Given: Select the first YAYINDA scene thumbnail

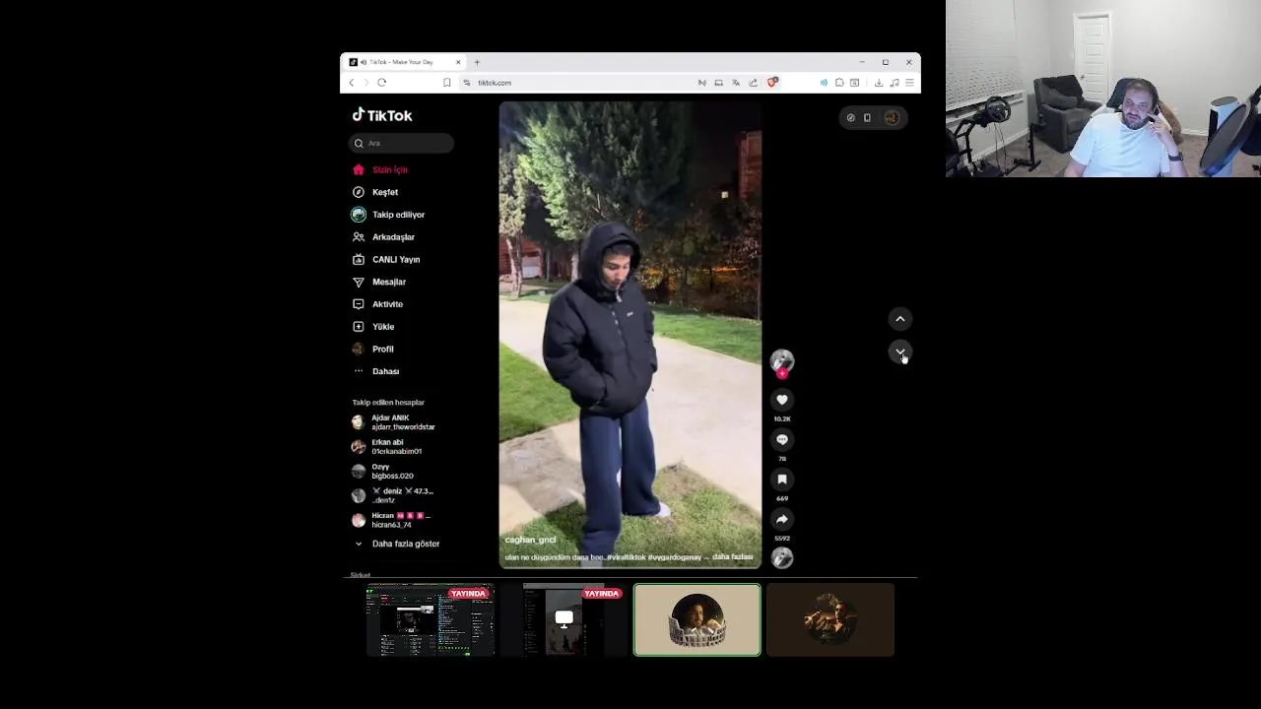Looking at the screenshot, I should coord(431,619).
